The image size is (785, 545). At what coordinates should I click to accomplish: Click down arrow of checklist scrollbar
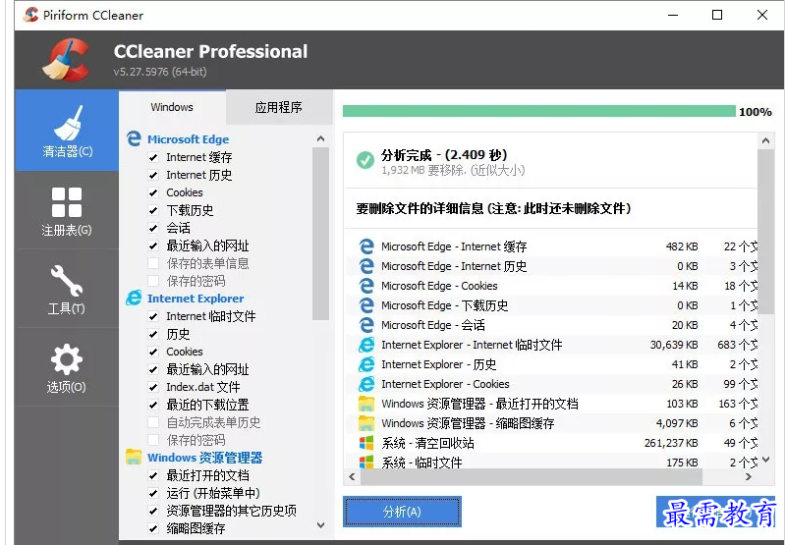click(321, 525)
